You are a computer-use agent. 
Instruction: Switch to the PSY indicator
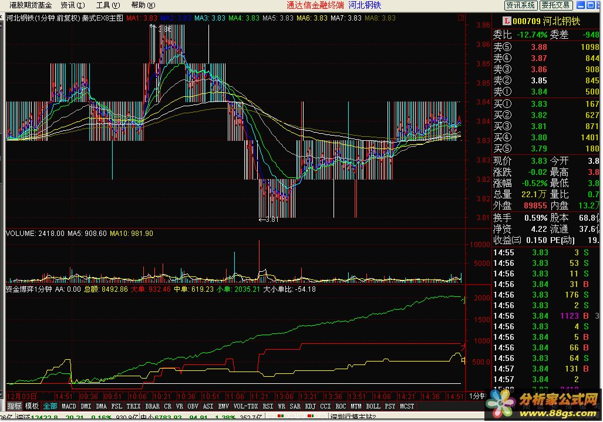coord(390,406)
